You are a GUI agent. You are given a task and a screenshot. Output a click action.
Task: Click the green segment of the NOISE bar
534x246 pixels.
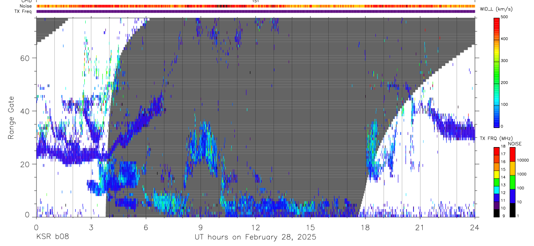click(x=512, y=182)
